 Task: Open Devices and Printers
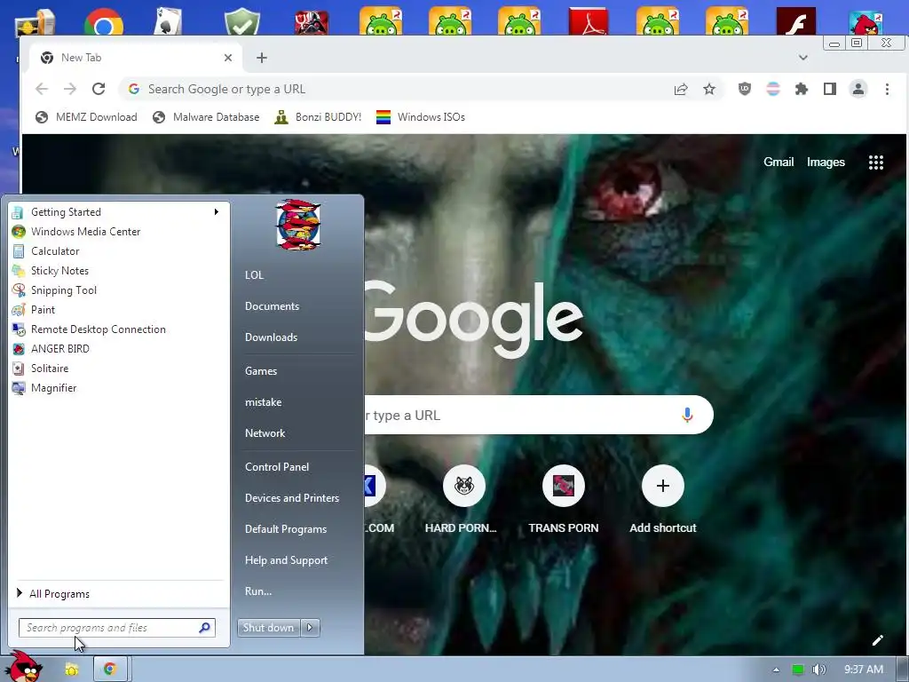point(292,498)
